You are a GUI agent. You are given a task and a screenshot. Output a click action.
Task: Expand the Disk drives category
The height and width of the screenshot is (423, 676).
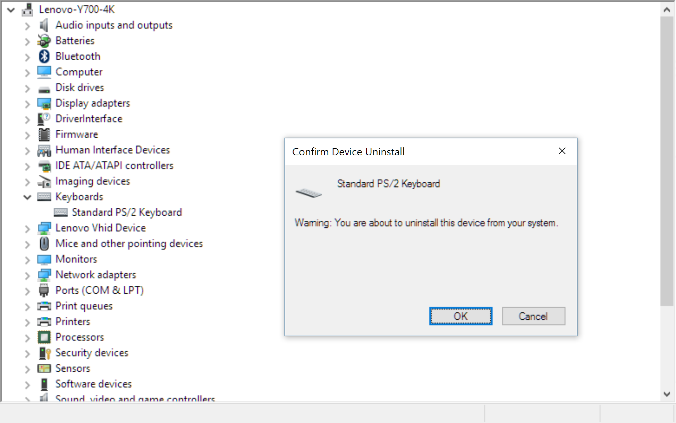27,88
